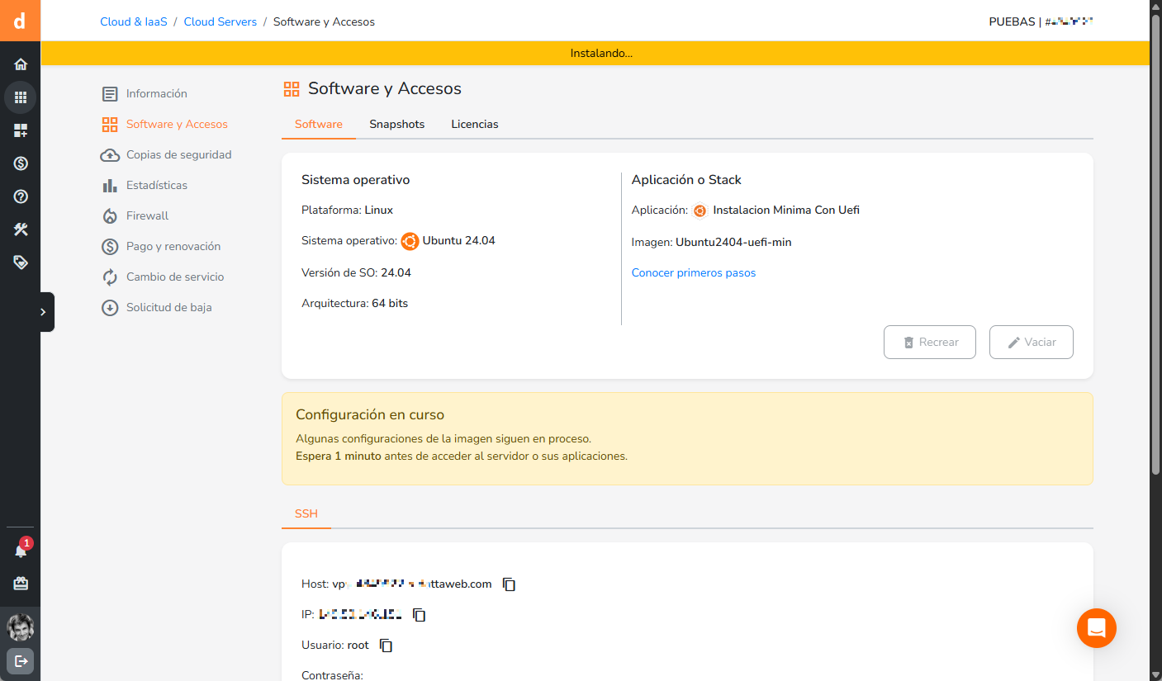Click the Plataforma: Linux text

point(347,210)
